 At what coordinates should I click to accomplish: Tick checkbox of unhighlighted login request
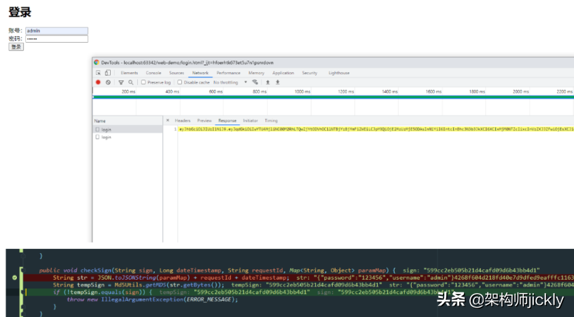click(x=97, y=137)
